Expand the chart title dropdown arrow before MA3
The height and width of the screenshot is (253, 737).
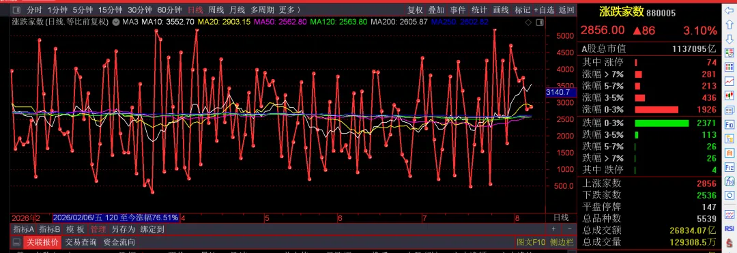(115, 22)
